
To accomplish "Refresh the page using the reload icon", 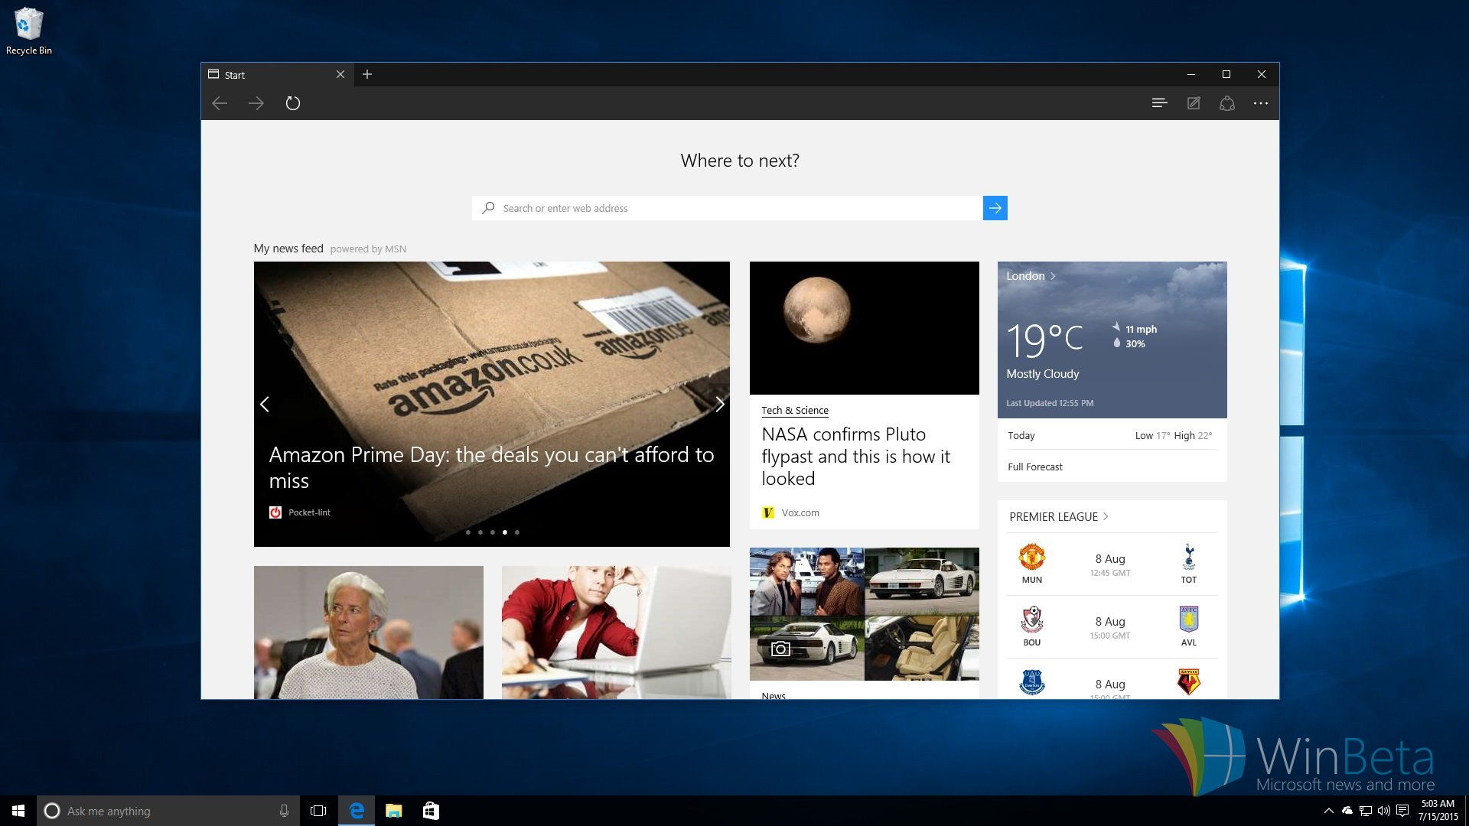I will coord(293,103).
